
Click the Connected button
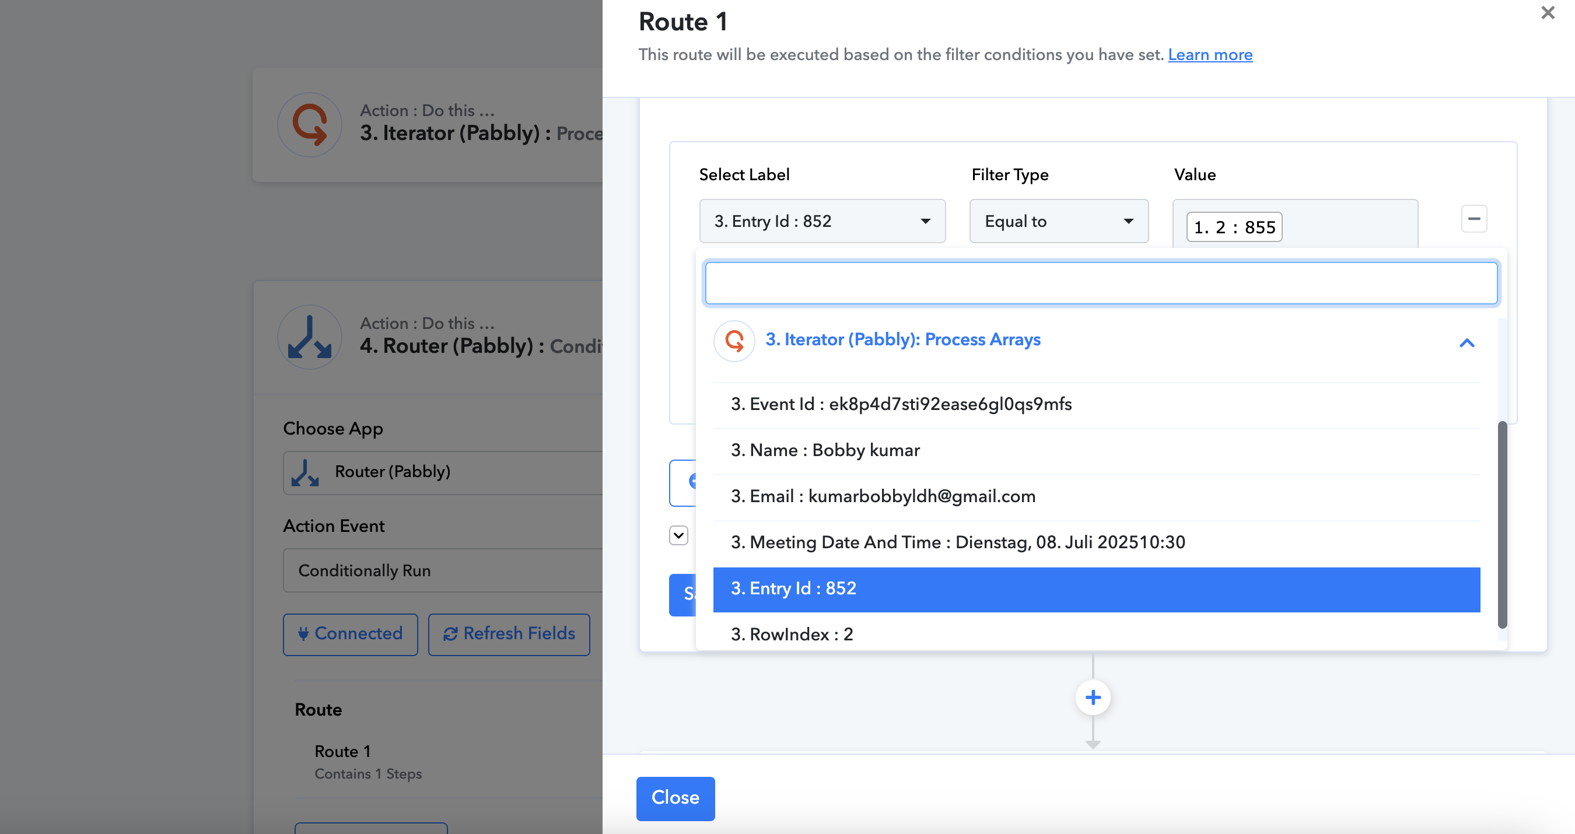[x=351, y=634]
